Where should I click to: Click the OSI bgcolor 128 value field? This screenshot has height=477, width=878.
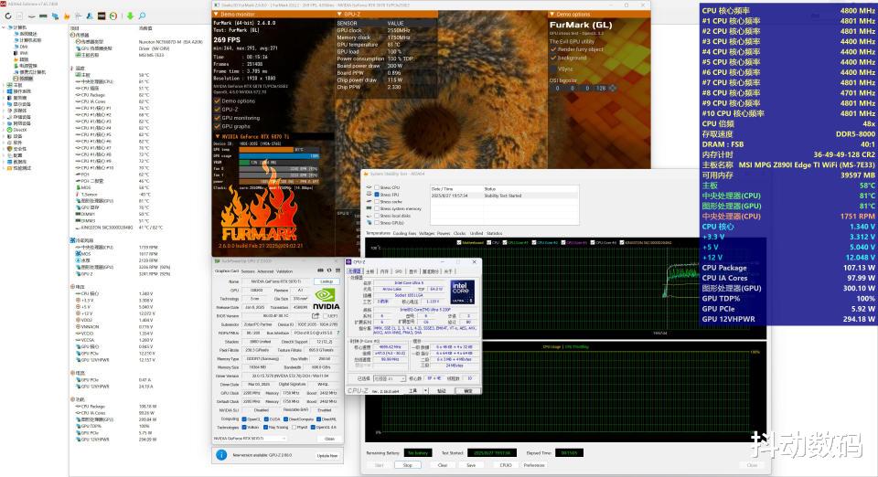(601, 89)
